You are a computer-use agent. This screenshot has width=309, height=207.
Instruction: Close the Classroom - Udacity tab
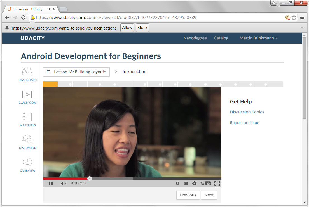54,9
